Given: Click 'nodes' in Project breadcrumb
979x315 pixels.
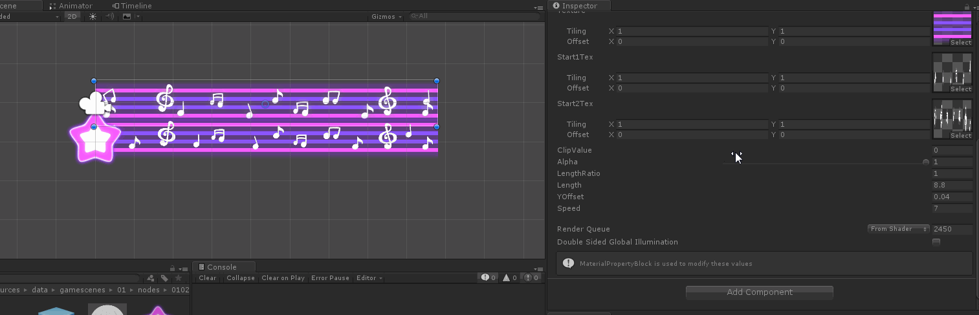Looking at the screenshot, I should pyautogui.click(x=149, y=290).
